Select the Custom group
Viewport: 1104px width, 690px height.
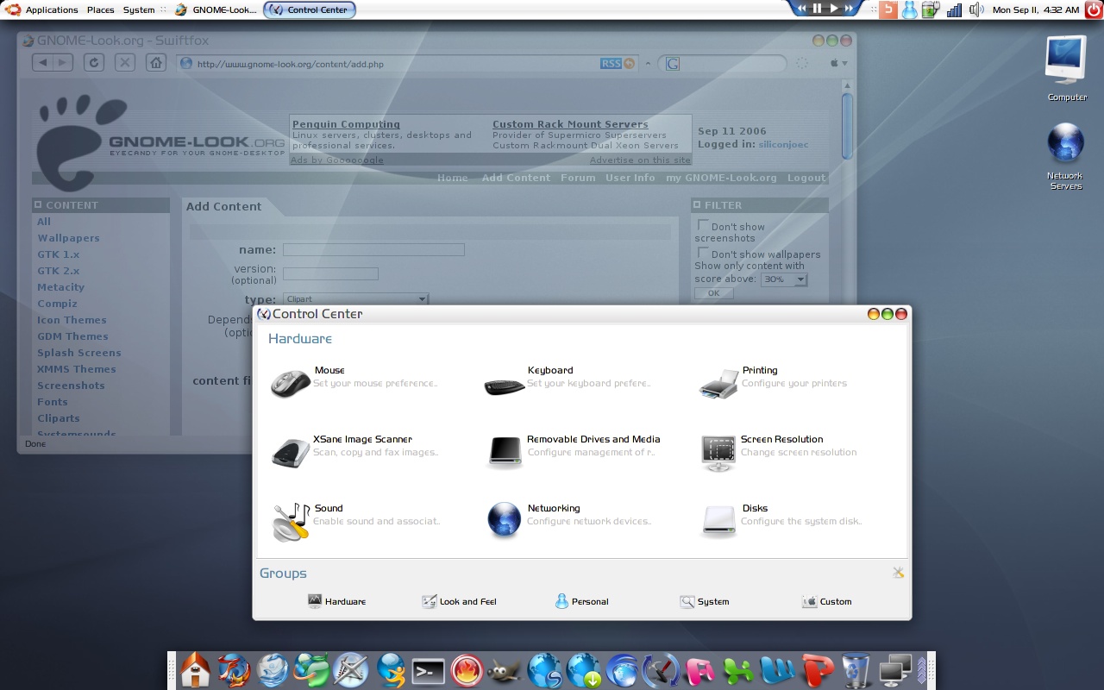tap(827, 601)
